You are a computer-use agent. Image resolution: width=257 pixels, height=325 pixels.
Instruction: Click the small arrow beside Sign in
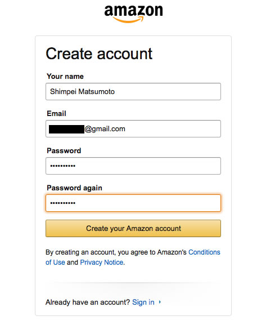160,302
